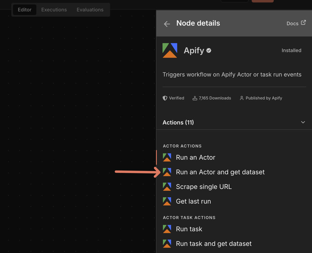This screenshot has height=253, width=312.
Task: Select the Get last run action
Action: pos(193,201)
